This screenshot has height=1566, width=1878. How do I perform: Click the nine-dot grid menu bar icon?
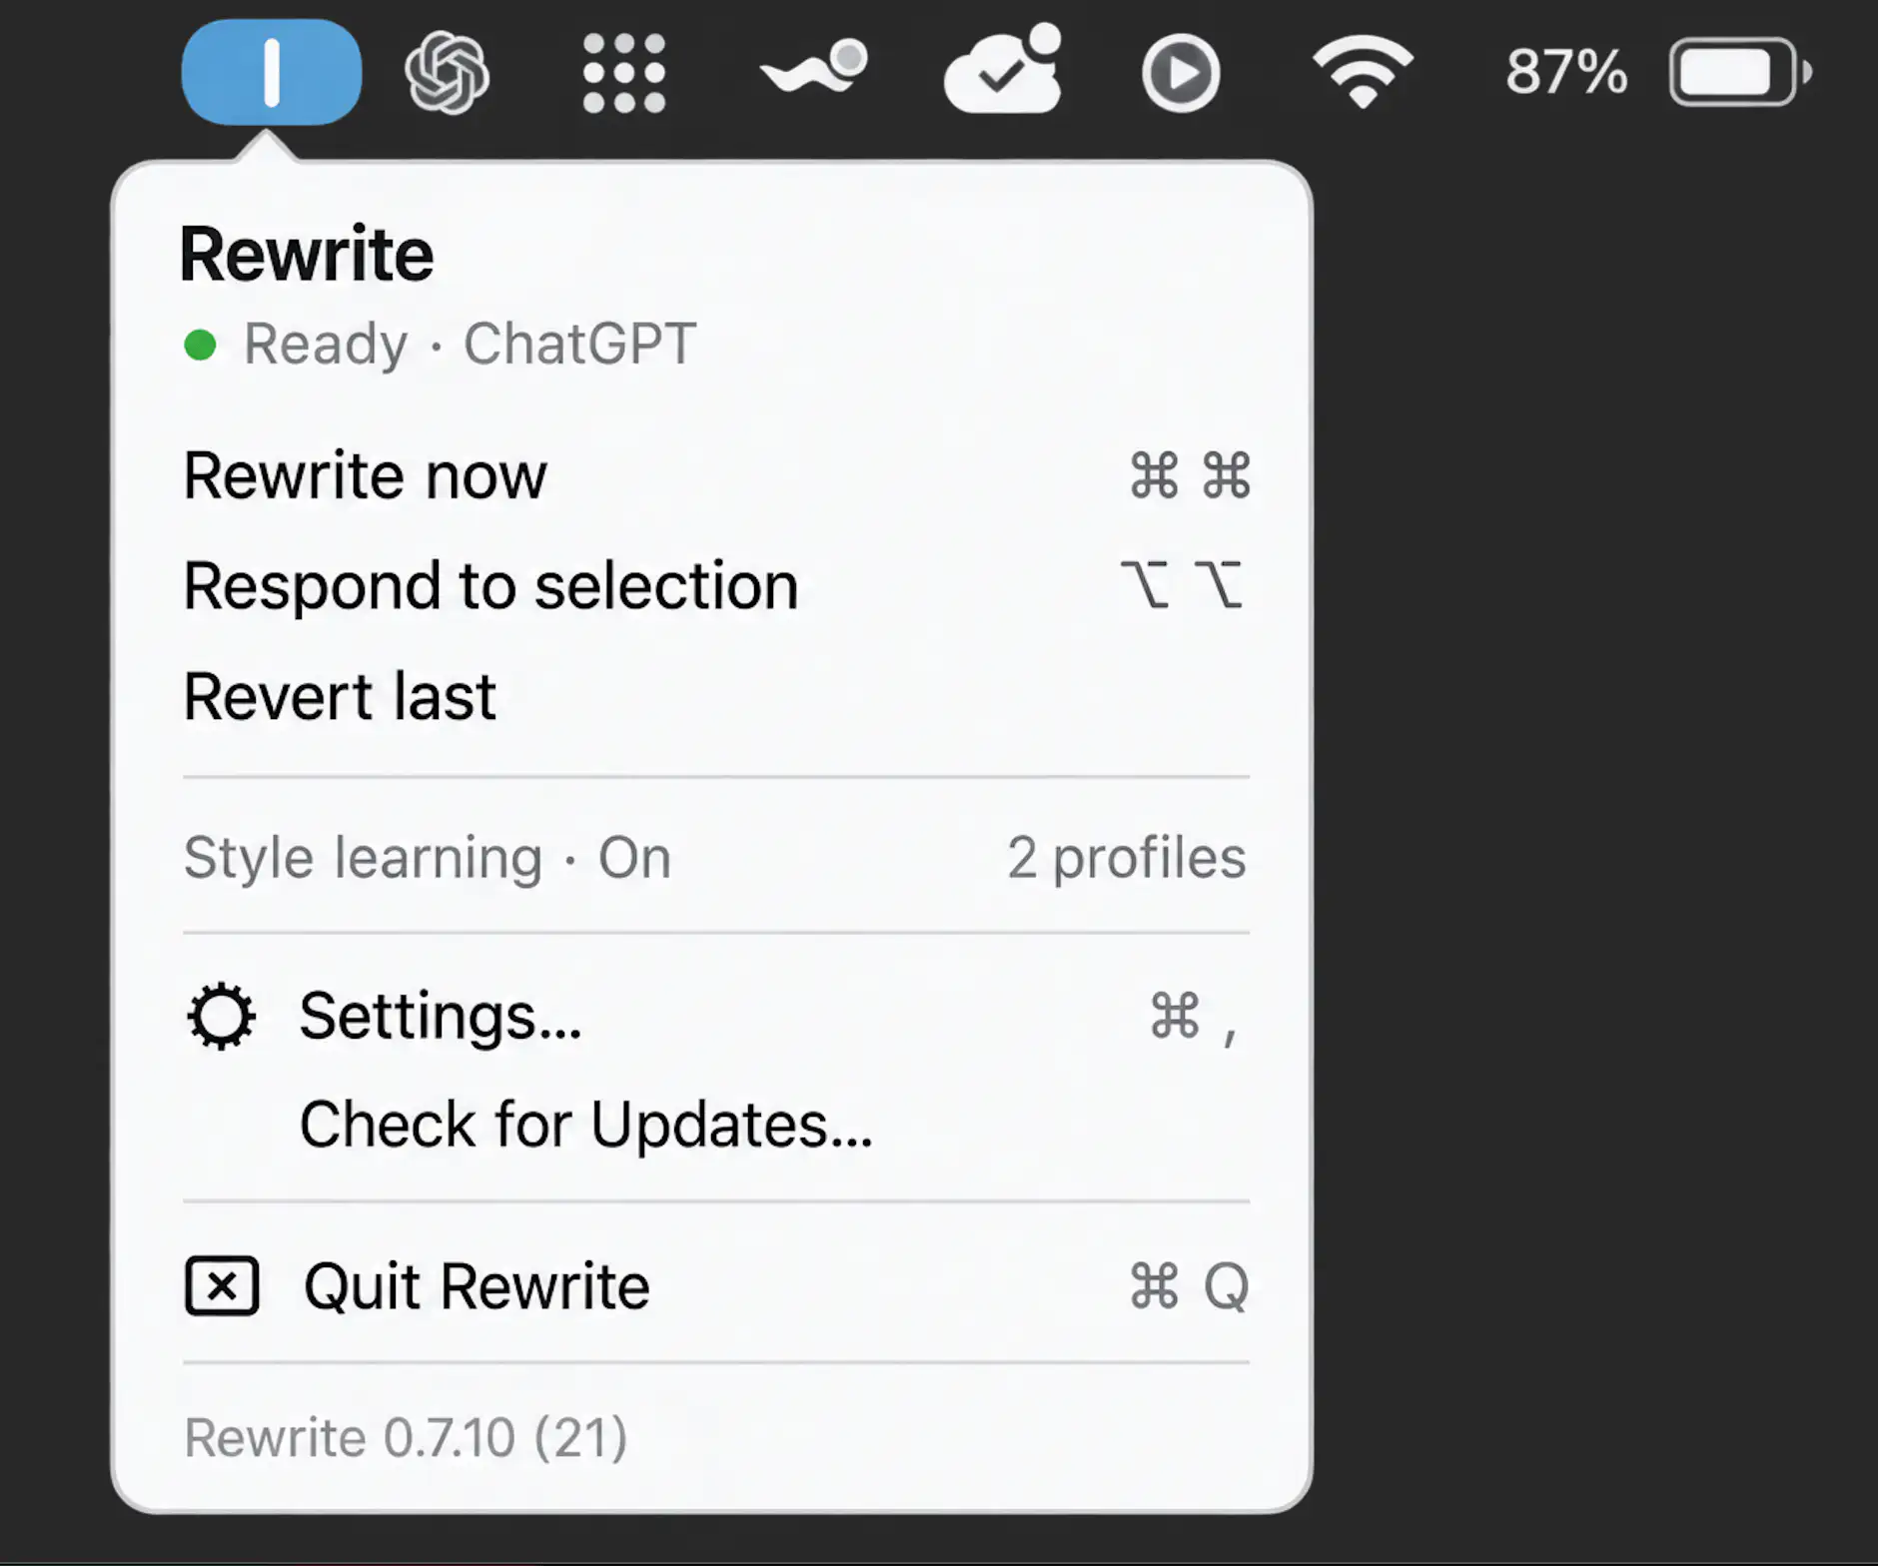[624, 73]
